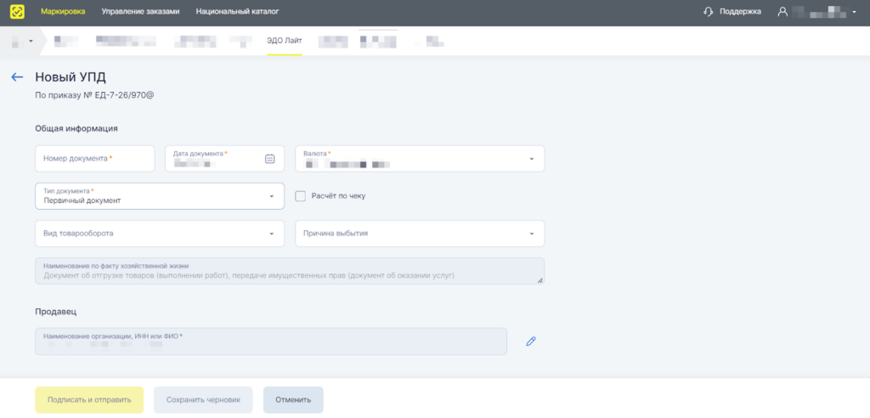Expand the Вид товарооборота dropdown

271,234
